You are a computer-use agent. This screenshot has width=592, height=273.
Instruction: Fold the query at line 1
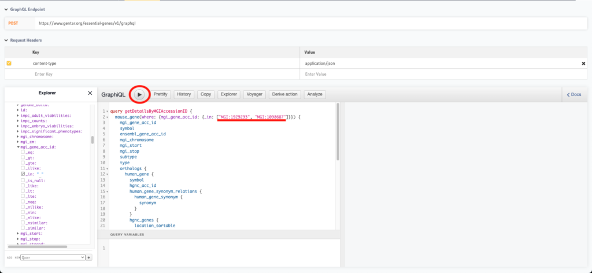[x=108, y=111]
